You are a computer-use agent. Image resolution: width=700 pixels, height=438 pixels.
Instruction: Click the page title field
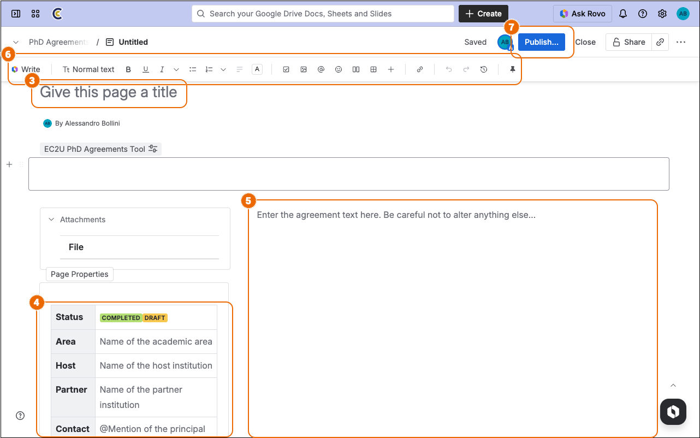pyautogui.click(x=109, y=92)
